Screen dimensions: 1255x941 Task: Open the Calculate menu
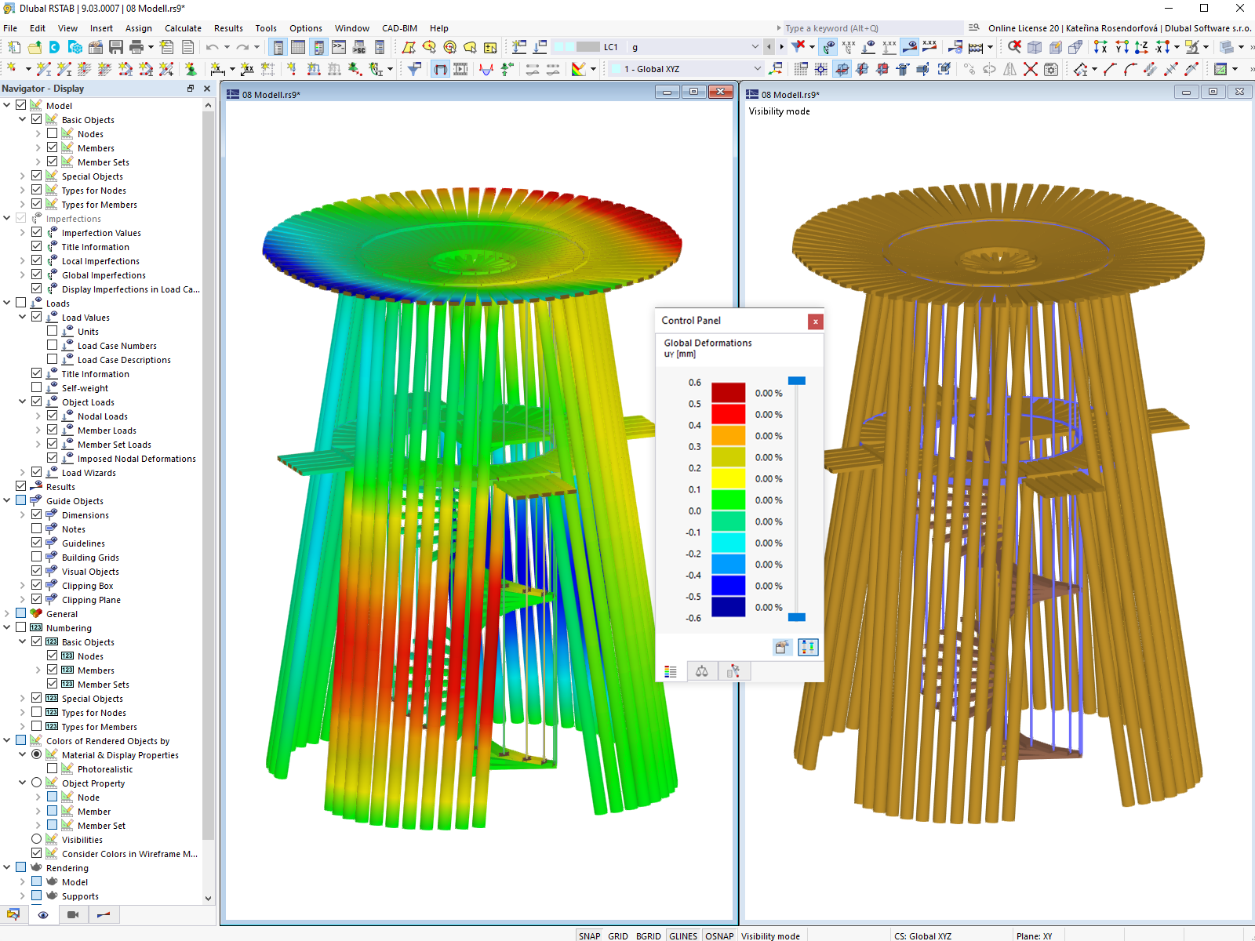(x=183, y=28)
